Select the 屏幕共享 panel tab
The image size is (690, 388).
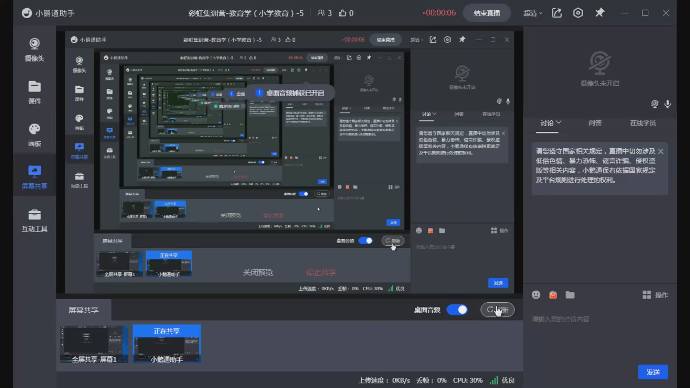click(x=83, y=310)
